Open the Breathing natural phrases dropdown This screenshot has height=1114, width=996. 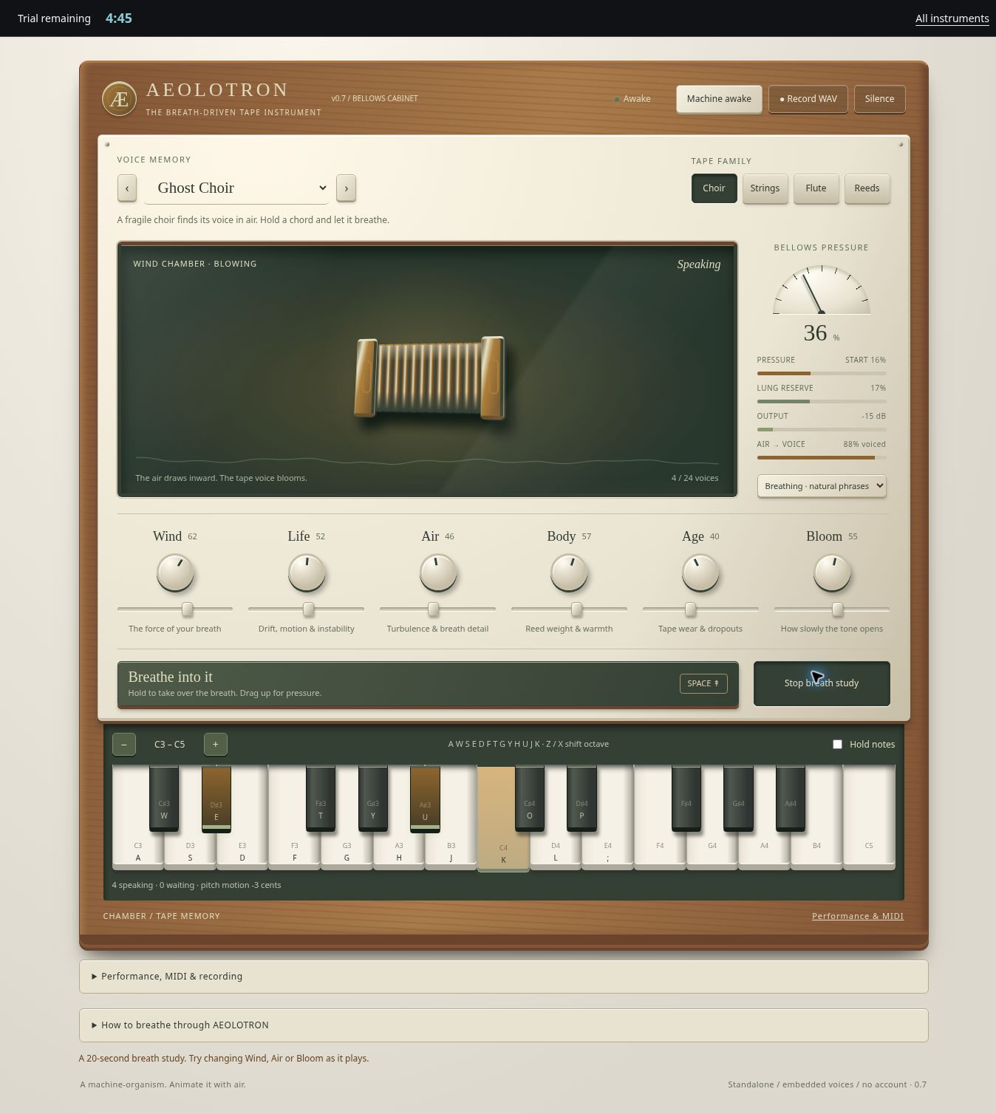[x=822, y=486]
